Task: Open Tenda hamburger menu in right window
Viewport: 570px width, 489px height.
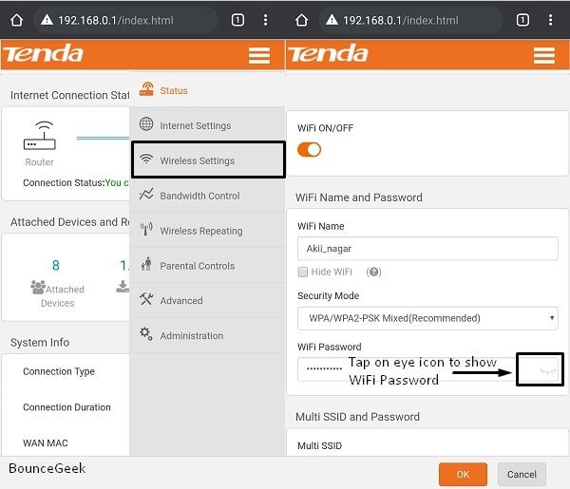Action: pyautogui.click(x=544, y=56)
